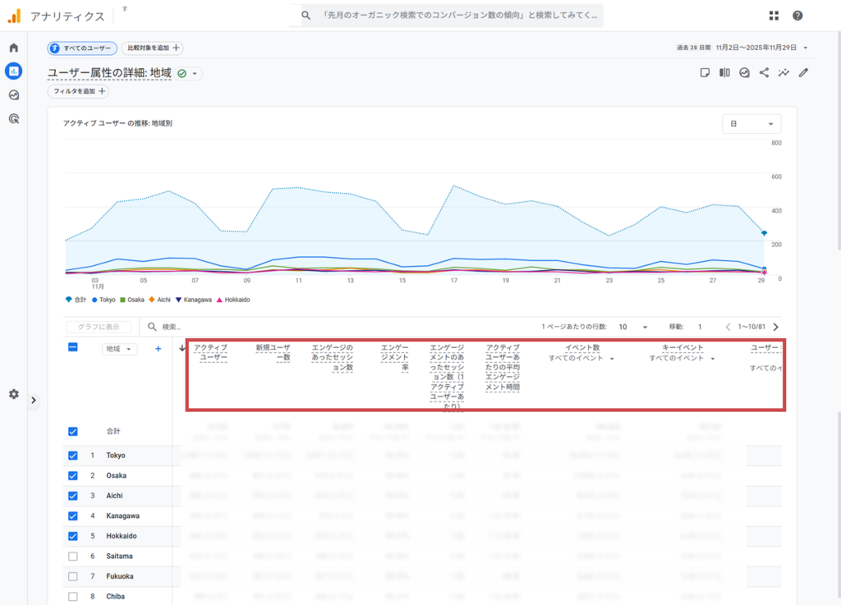Open the 地域 dimension dropdown
Viewport: 841px width, 605px height.
(120, 349)
